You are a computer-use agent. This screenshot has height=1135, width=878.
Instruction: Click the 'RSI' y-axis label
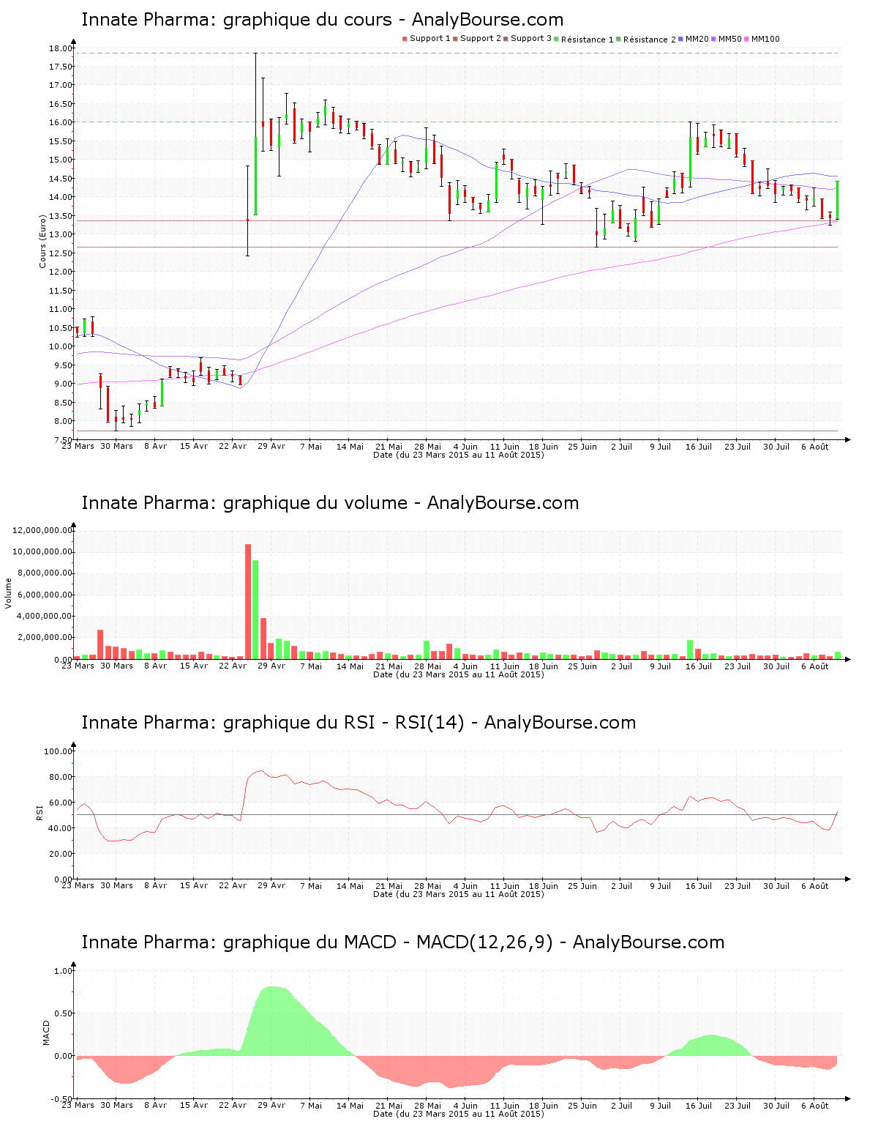click(40, 812)
